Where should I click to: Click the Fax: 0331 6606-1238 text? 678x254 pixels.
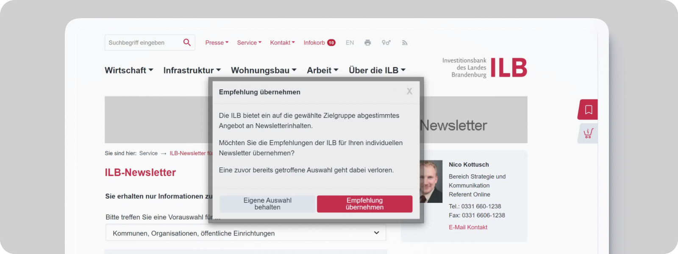(x=477, y=215)
